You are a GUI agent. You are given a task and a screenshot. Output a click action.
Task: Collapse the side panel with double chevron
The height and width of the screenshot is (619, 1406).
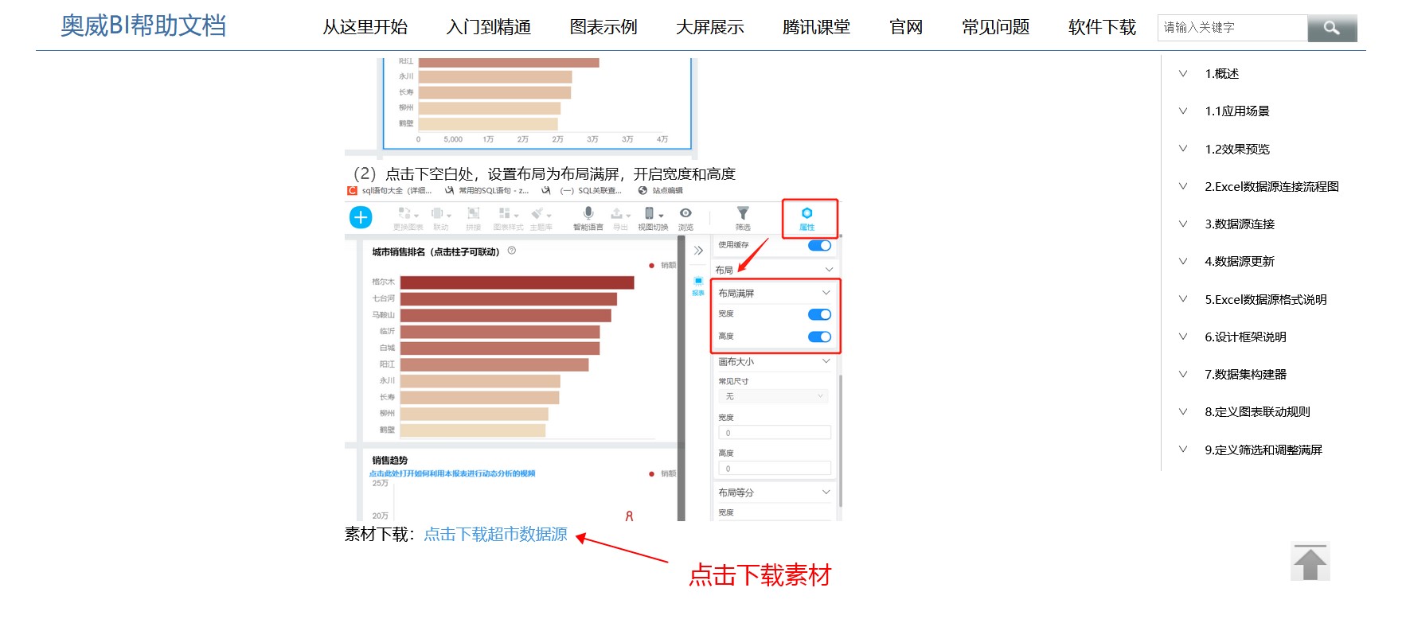(698, 251)
